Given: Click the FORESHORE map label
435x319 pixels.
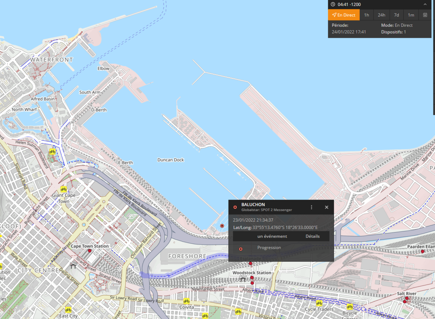Looking at the screenshot, I should [x=187, y=256].
